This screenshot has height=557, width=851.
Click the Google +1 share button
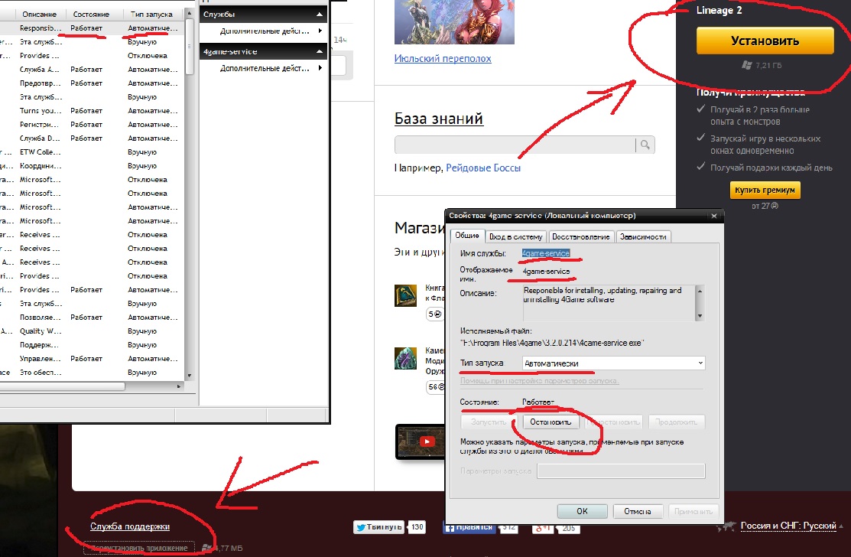543,528
